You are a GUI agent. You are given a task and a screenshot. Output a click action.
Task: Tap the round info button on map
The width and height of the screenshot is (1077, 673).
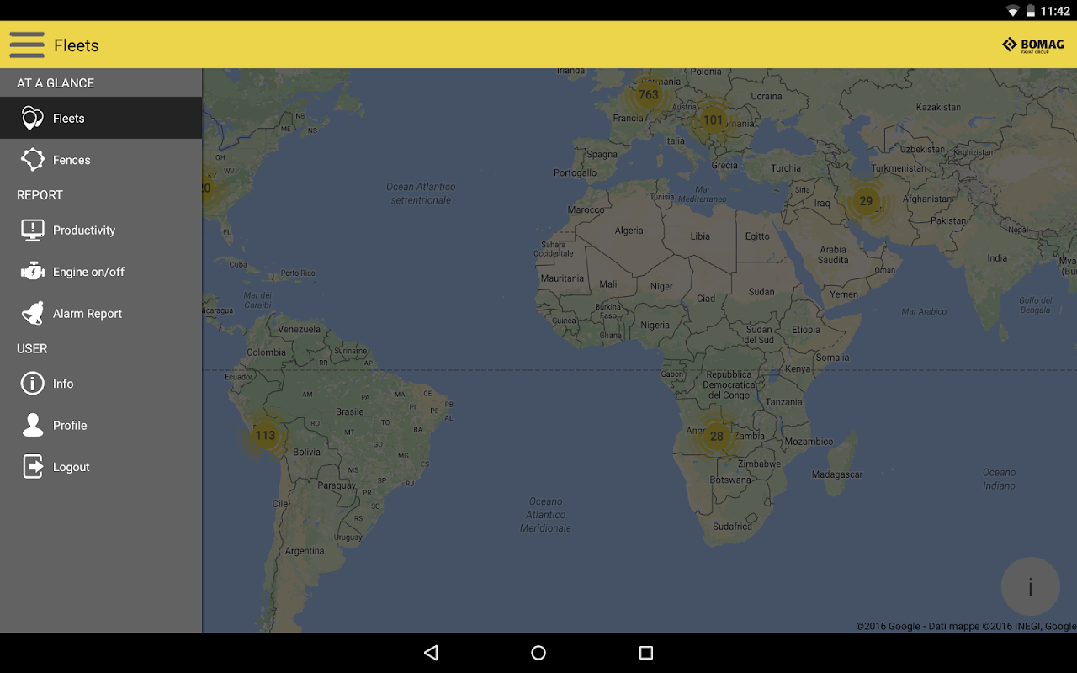[1030, 586]
